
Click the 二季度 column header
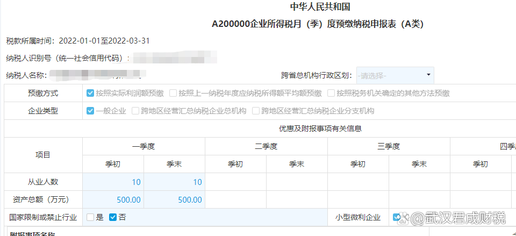pos(266,146)
